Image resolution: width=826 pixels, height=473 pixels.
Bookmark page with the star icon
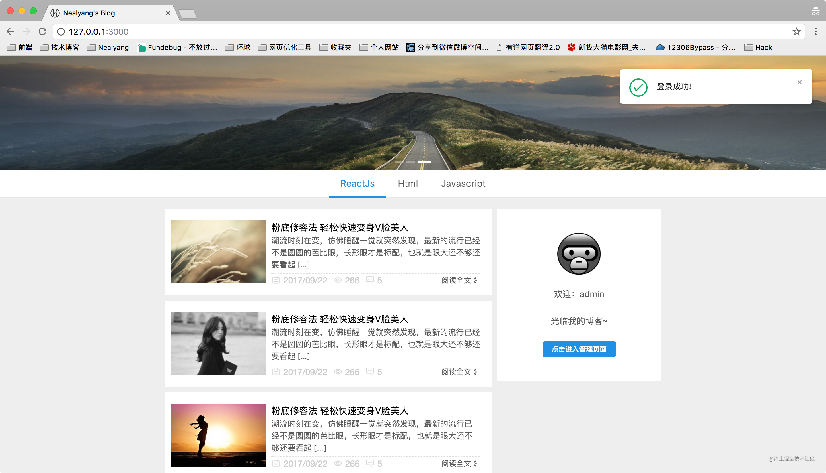pyautogui.click(x=796, y=31)
